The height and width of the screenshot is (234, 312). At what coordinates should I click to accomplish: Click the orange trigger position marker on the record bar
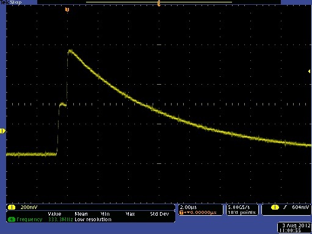159,3
